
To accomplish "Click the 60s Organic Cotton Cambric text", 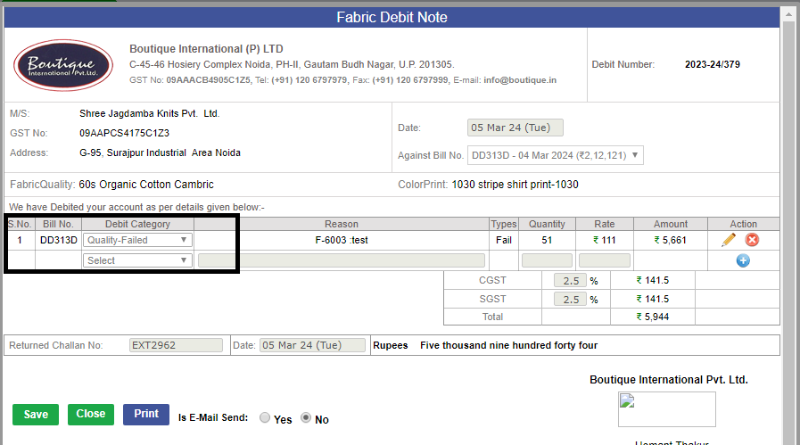I will coord(146,185).
